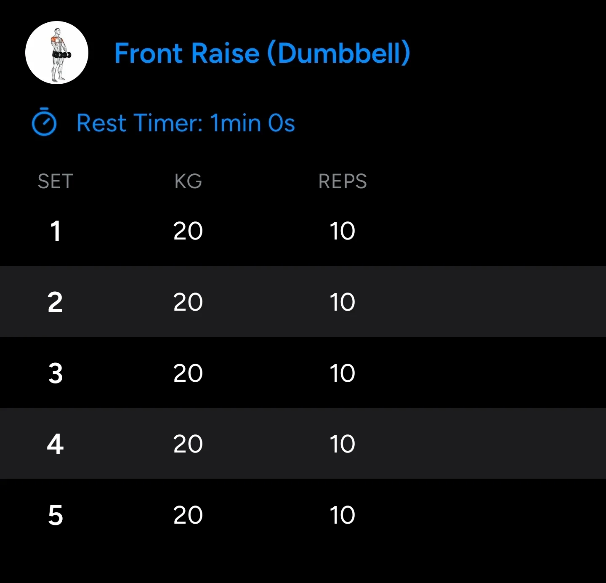Edit the reps value in set 2

click(x=343, y=302)
